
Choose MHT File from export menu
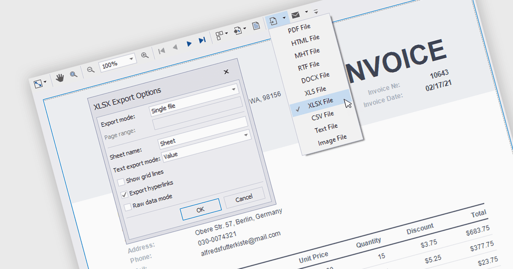tap(307, 53)
